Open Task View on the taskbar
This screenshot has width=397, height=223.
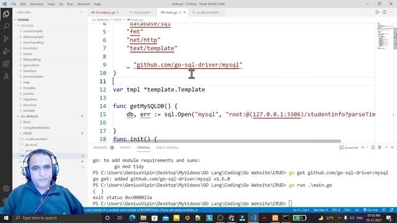coord(120,217)
